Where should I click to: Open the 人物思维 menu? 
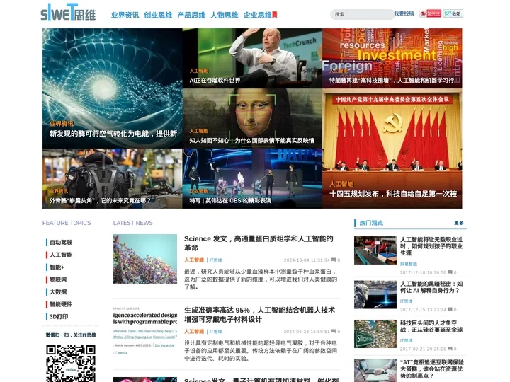click(225, 15)
